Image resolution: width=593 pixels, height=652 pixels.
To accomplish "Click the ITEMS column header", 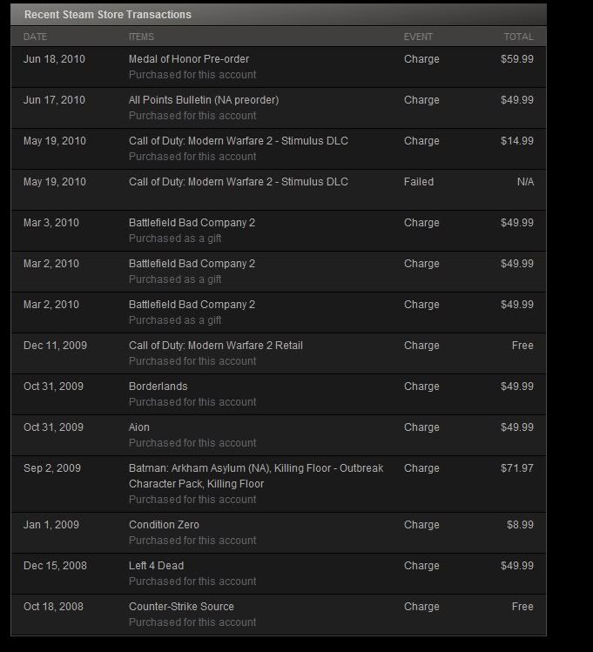I will point(141,37).
